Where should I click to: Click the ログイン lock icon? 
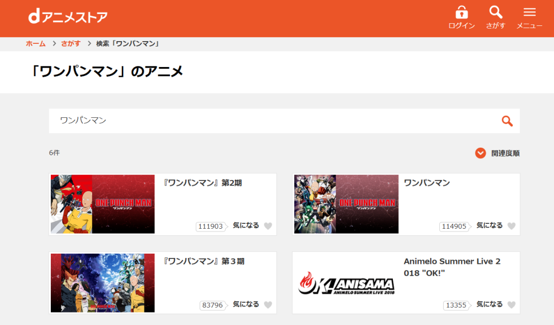click(461, 12)
